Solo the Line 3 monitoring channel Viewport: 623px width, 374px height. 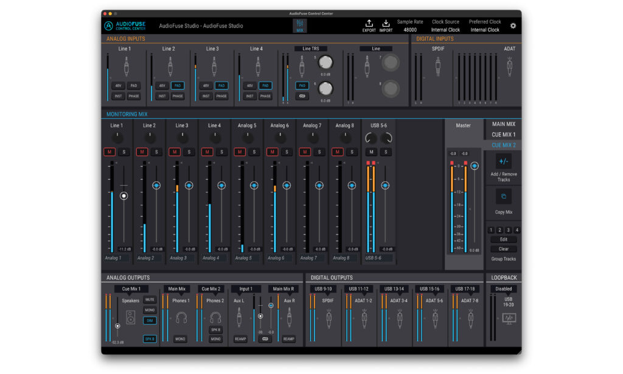189,152
